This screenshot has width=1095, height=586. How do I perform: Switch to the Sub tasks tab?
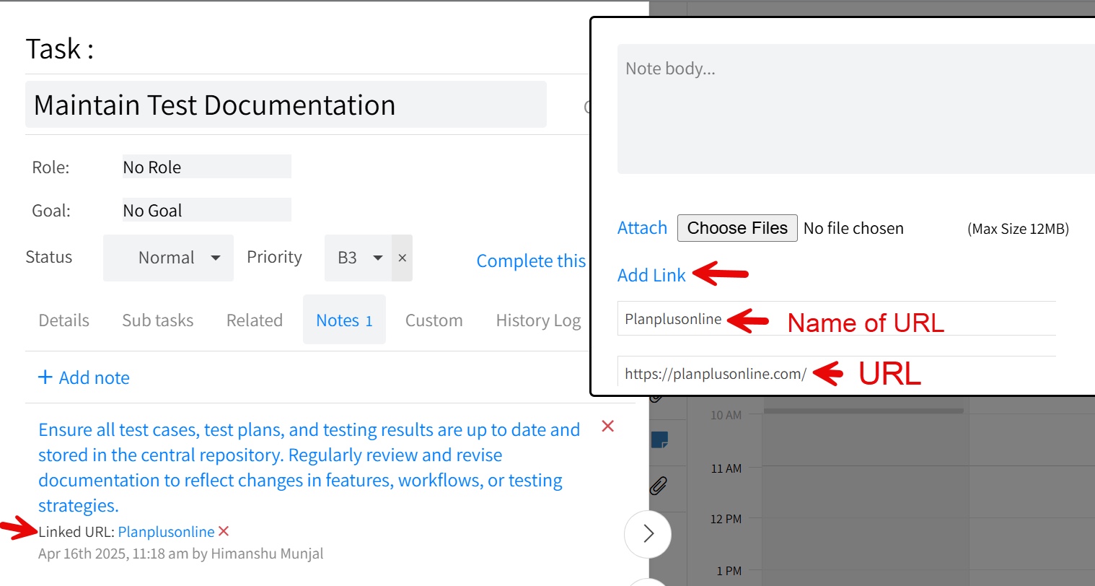(157, 320)
